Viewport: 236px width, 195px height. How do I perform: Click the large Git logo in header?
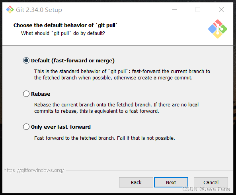click(x=218, y=29)
